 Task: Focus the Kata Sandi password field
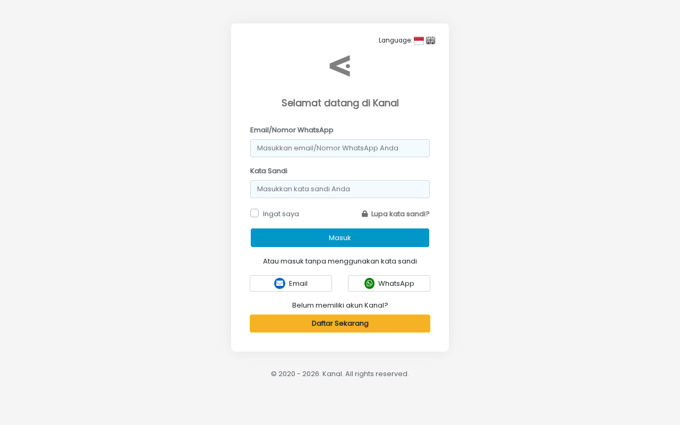tap(340, 189)
